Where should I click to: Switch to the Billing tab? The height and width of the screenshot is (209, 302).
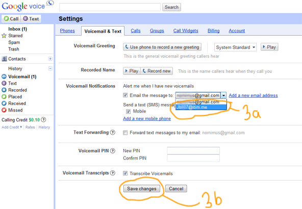click(213, 31)
